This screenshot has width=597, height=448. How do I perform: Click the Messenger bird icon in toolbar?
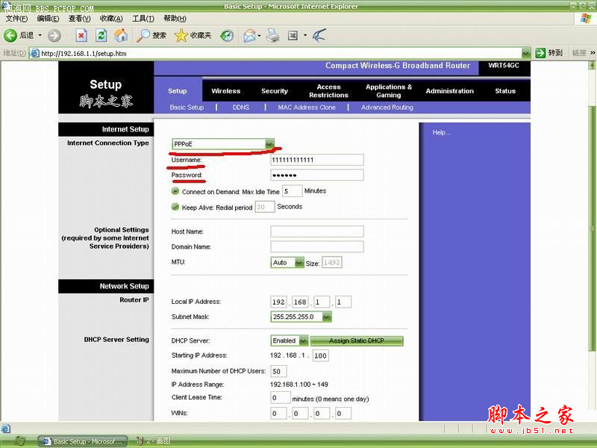tap(319, 35)
